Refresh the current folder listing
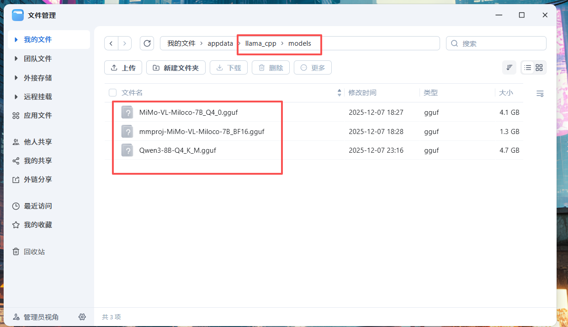 (x=147, y=43)
